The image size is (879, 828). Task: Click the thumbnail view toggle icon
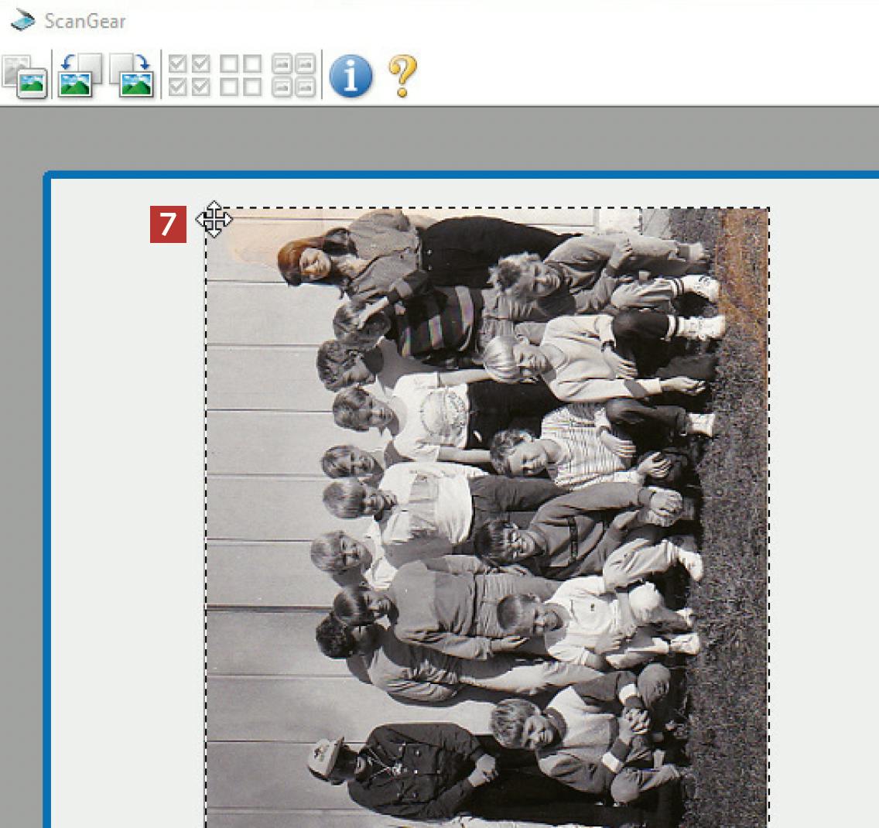tap(24, 77)
